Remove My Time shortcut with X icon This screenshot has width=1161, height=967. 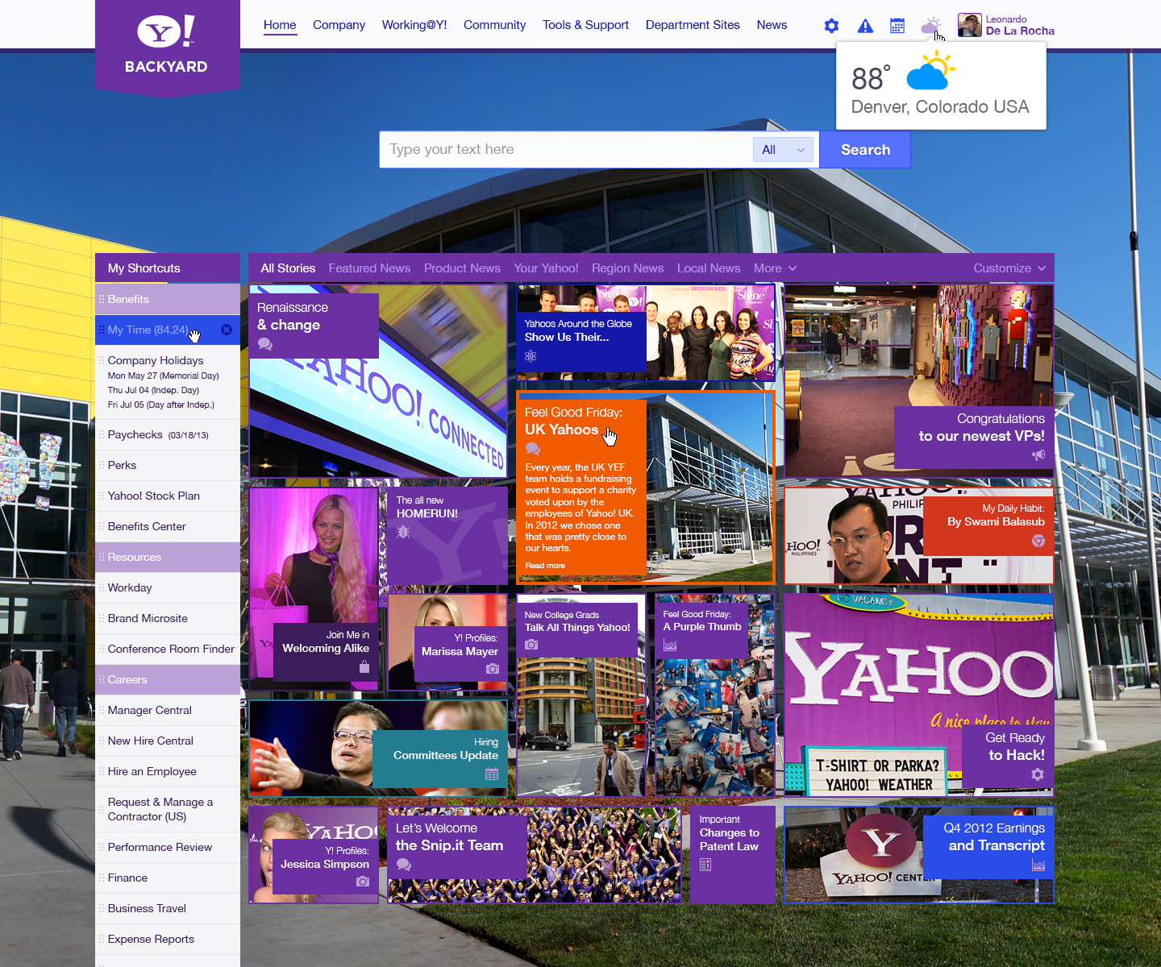click(227, 330)
